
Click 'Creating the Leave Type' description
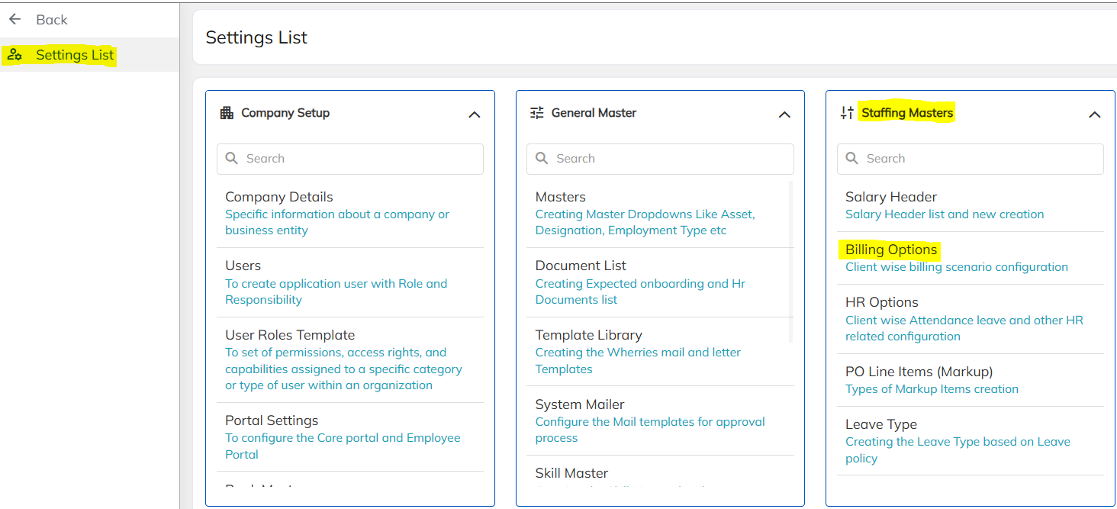(x=958, y=449)
